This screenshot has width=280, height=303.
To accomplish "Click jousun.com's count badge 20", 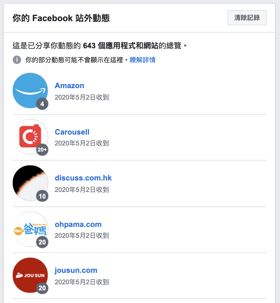I will pos(42,288).
